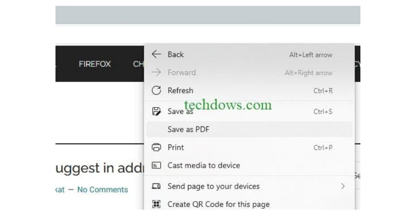The image size is (401, 216).
Task: Click the QR Code icon
Action: pos(156,204)
